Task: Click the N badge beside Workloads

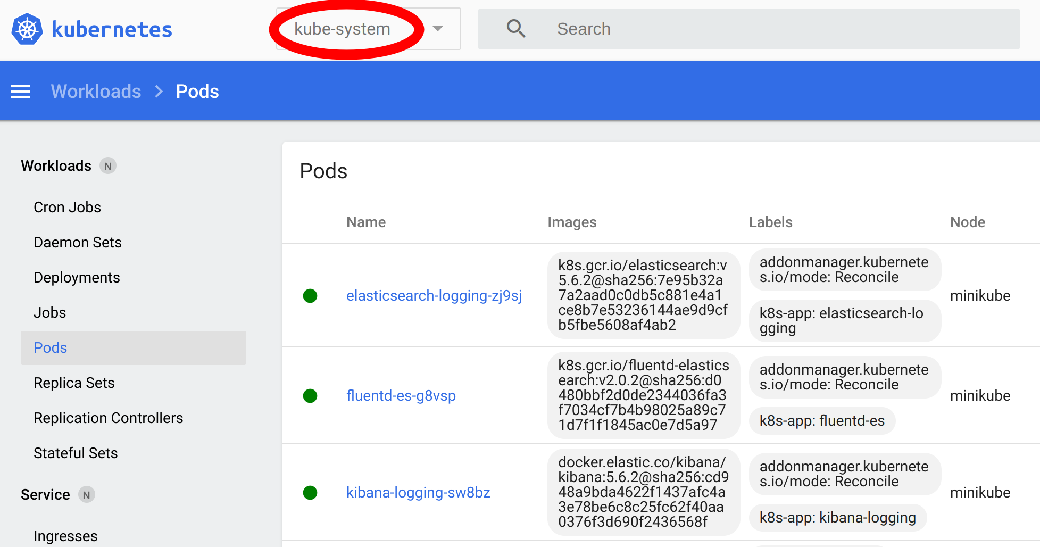Action: (x=108, y=166)
